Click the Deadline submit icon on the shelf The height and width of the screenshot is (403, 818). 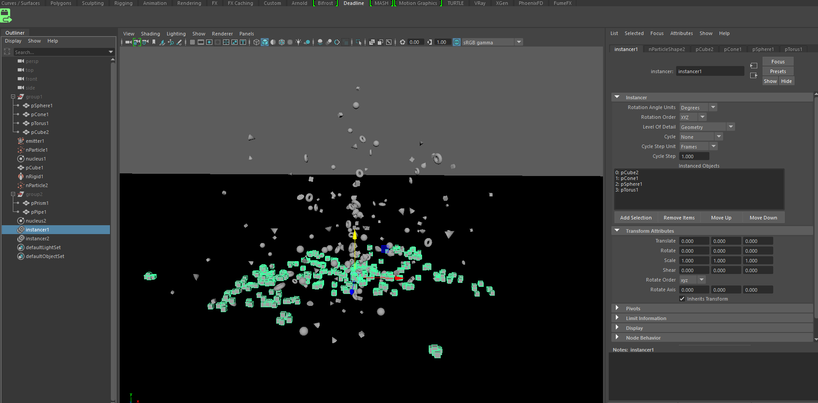tap(6, 16)
